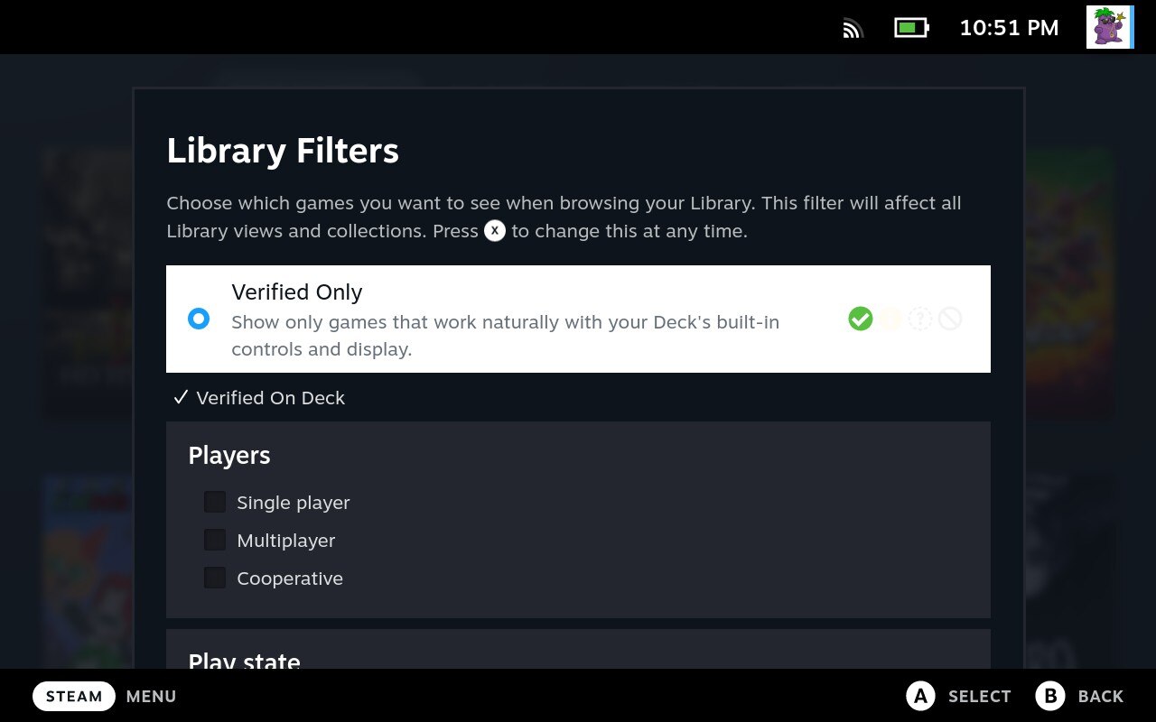Click BACK to dismiss the dialog
The width and height of the screenshot is (1156, 722).
1100,696
